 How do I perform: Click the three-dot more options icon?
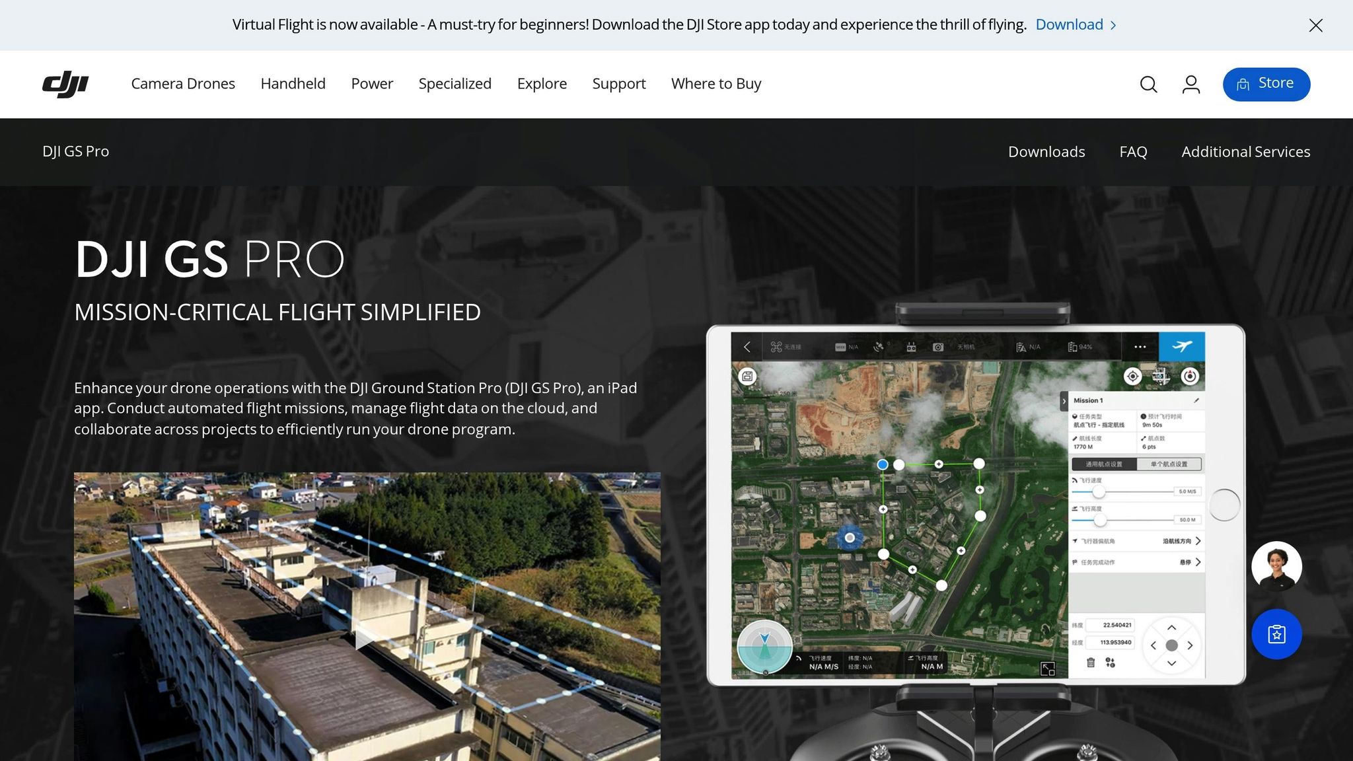tap(1140, 347)
